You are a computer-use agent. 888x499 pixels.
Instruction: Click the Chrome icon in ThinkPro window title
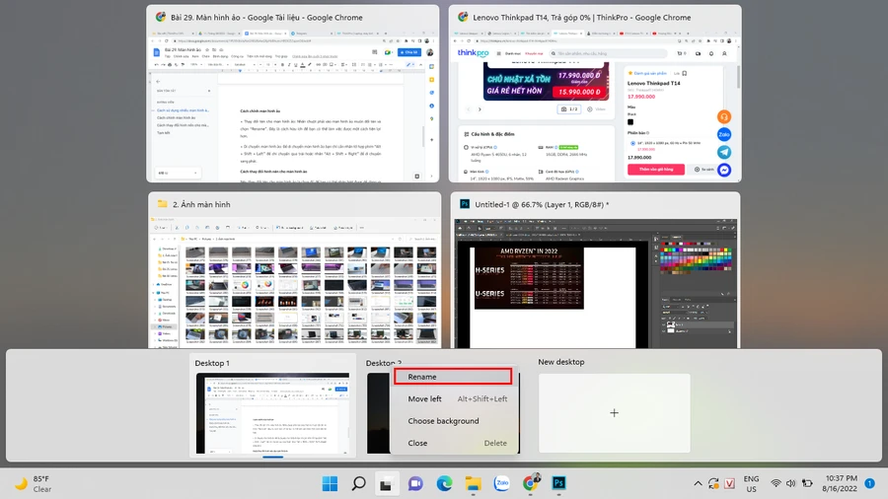(x=463, y=17)
